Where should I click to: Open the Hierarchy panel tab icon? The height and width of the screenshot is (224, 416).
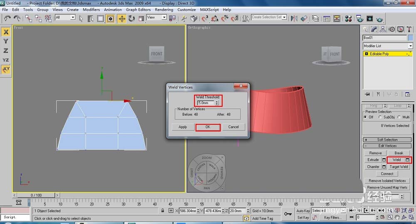pyautogui.click(x=383, y=29)
